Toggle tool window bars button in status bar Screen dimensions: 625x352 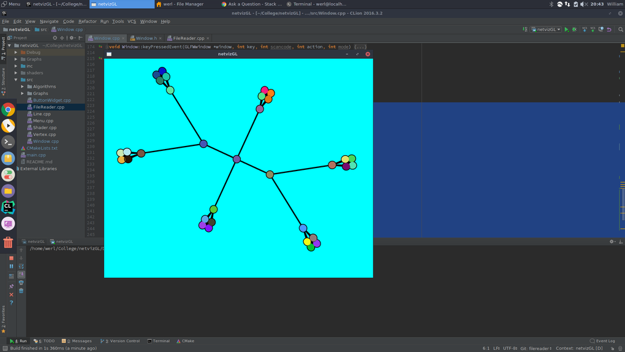(x=5, y=348)
